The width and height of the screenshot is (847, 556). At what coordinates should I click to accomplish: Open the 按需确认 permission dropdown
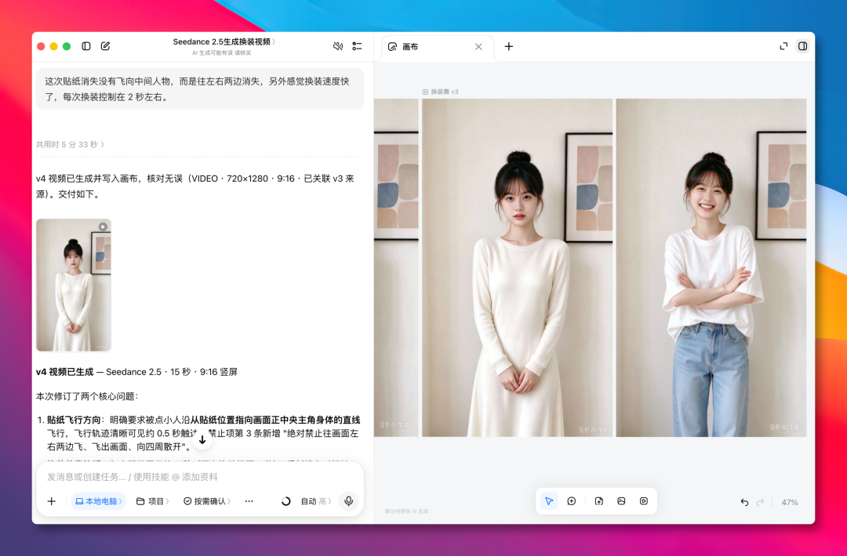point(207,501)
